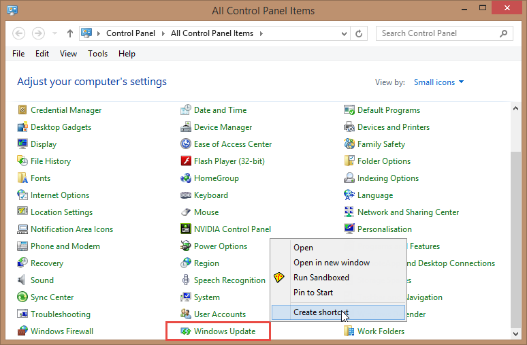
Task: Choose Open in new window
Action: [x=338, y=263]
